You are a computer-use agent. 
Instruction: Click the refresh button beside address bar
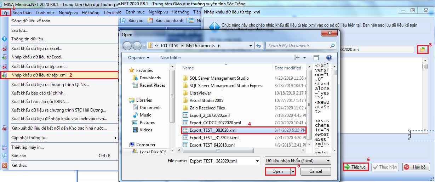259,46
